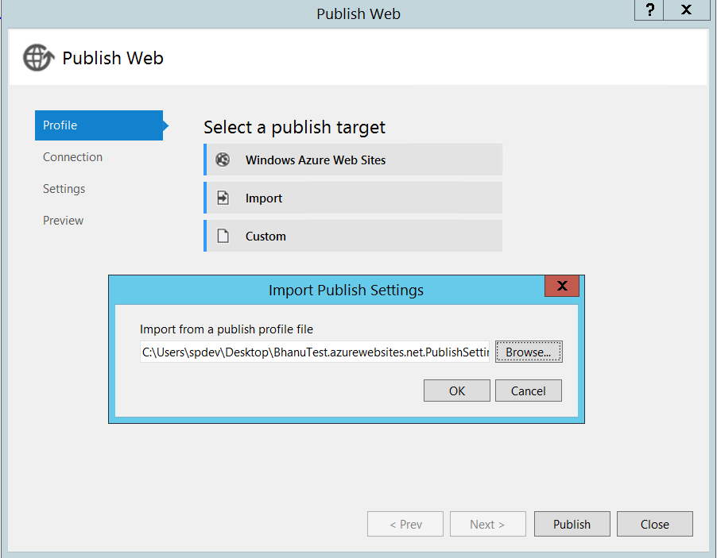Screen dimensions: 717x558
Task: Cancel the import dialog
Action: (x=528, y=391)
